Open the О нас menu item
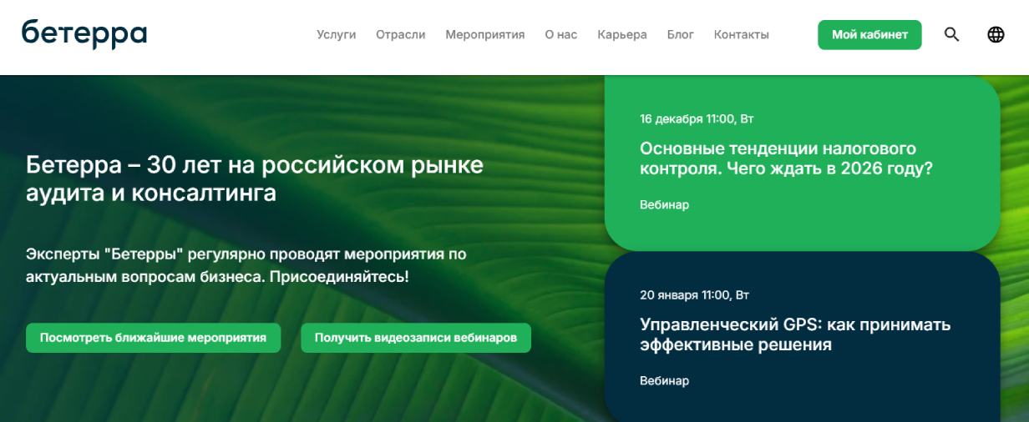The image size is (1029, 422). point(561,34)
